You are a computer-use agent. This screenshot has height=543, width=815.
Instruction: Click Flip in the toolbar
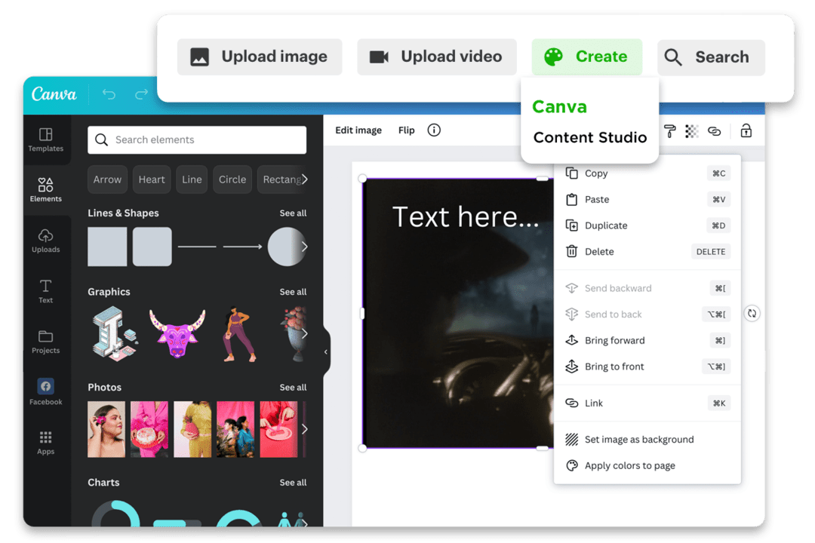[x=407, y=130]
